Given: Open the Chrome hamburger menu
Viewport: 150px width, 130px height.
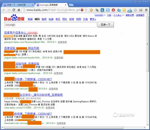Looking at the screenshot, I should point(146,10).
